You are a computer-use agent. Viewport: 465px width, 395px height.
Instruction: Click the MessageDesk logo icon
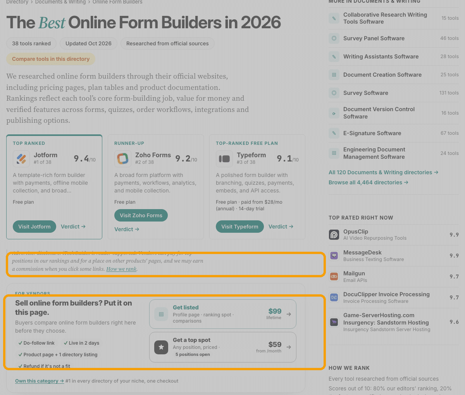334,256
